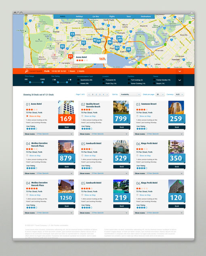Switch to the Hotels tab
The height and width of the screenshot is (256, 206).
click(63, 17)
